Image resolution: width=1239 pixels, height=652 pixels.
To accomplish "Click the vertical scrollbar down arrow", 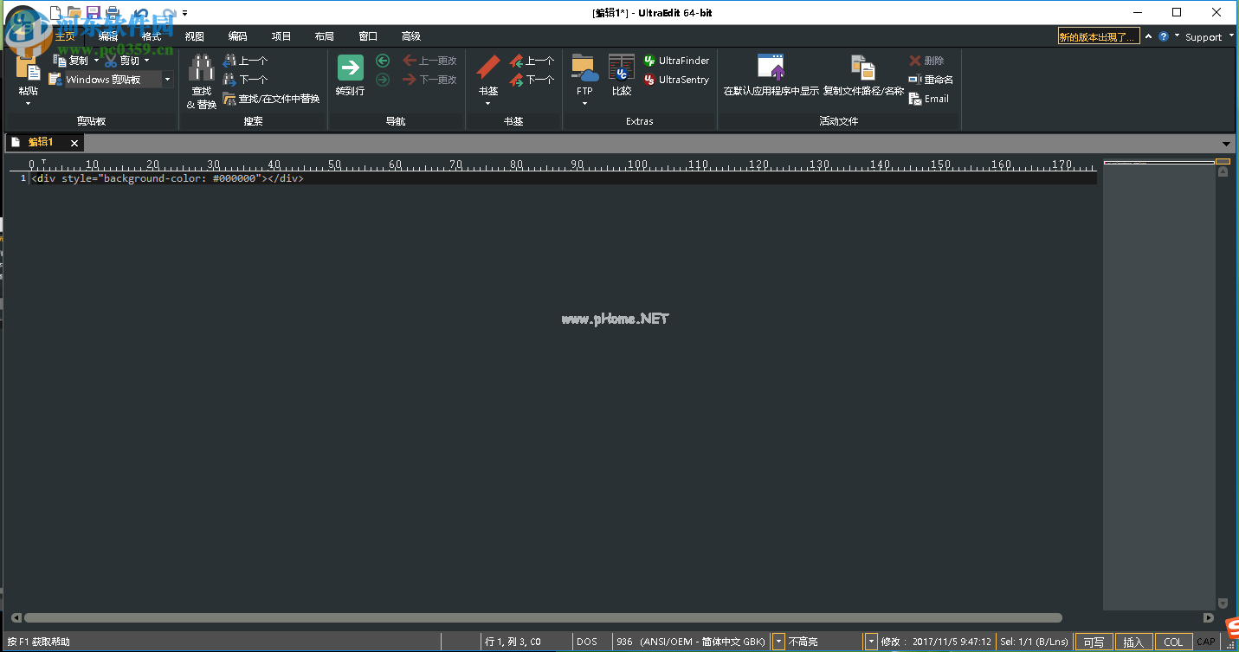I will click(x=1223, y=603).
